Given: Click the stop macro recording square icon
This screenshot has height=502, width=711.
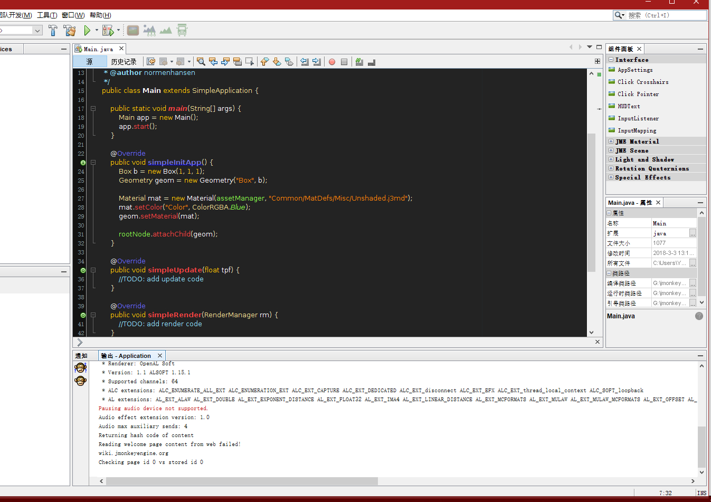Looking at the screenshot, I should 344,62.
